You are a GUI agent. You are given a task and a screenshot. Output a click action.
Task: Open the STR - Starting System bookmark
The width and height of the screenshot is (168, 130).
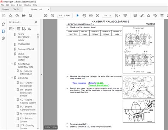click(27, 127)
